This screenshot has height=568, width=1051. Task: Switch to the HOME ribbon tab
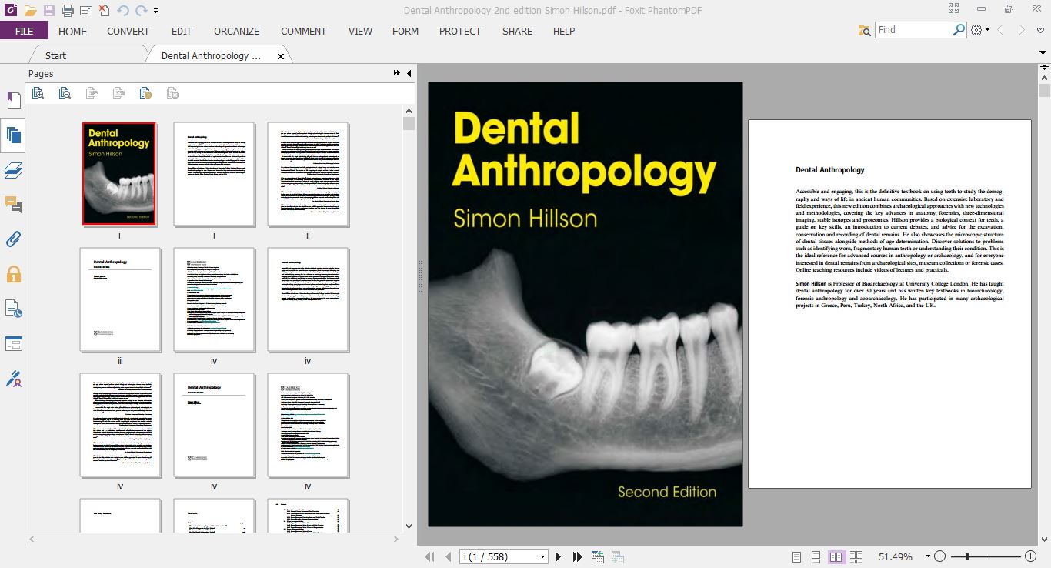(x=73, y=31)
